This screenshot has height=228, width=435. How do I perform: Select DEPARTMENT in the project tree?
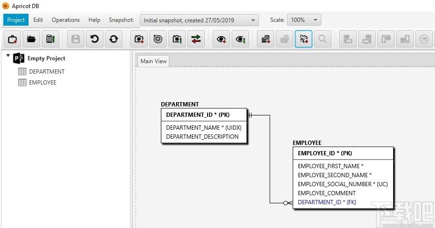pos(47,71)
